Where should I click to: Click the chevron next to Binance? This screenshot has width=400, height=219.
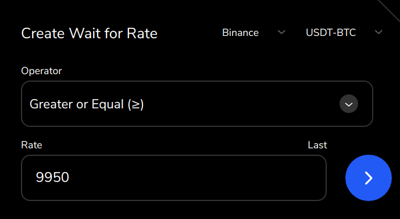tap(281, 32)
